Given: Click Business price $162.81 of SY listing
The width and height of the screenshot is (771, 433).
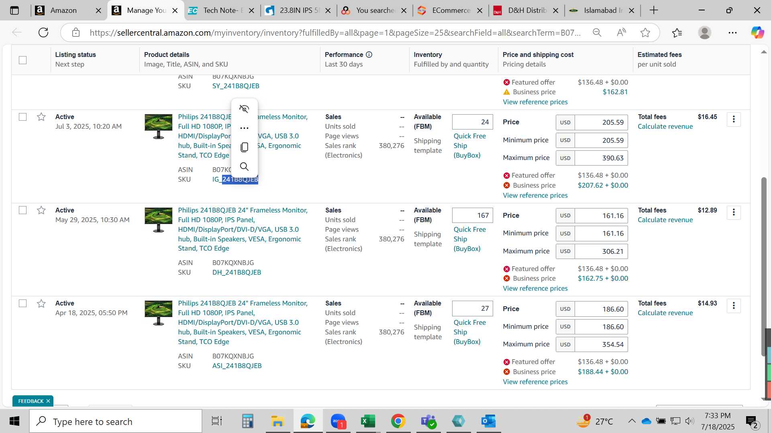Looking at the screenshot, I should coord(615,92).
